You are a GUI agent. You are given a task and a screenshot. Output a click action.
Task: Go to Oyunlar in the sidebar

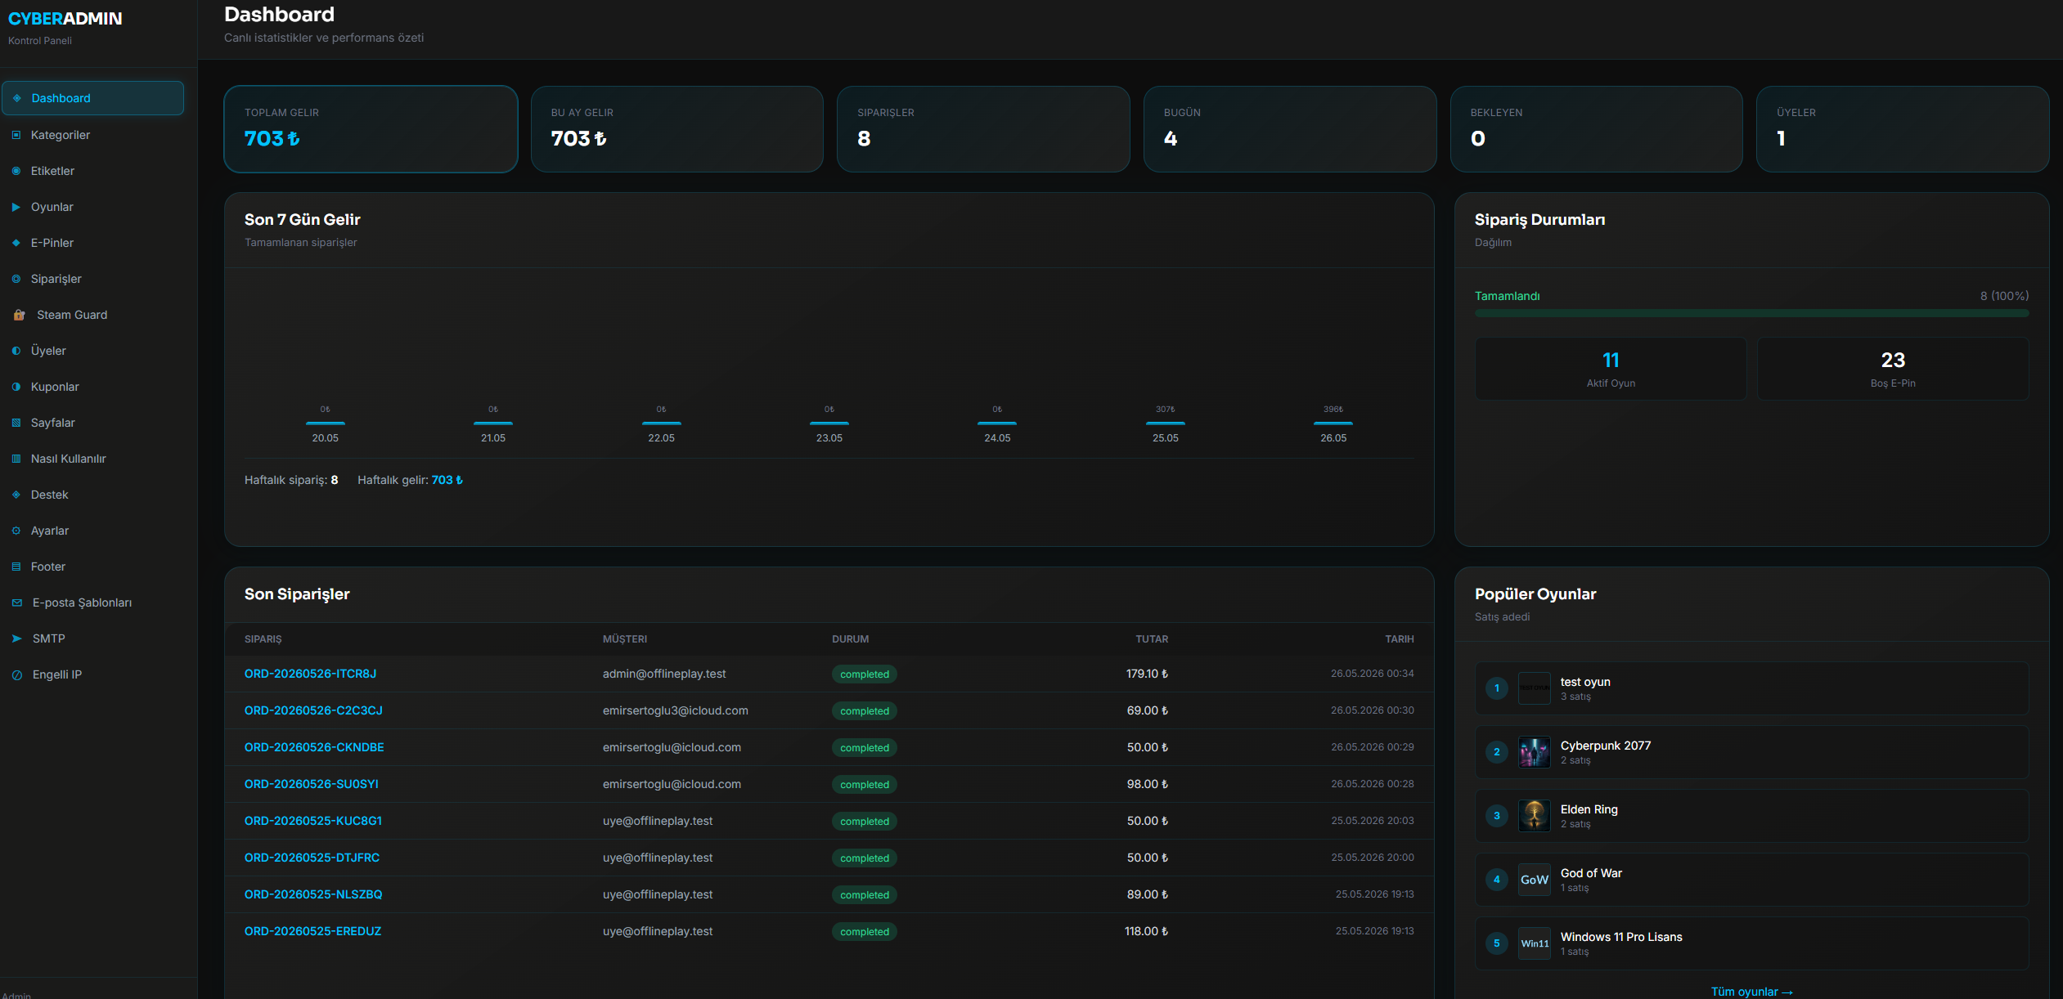point(92,207)
